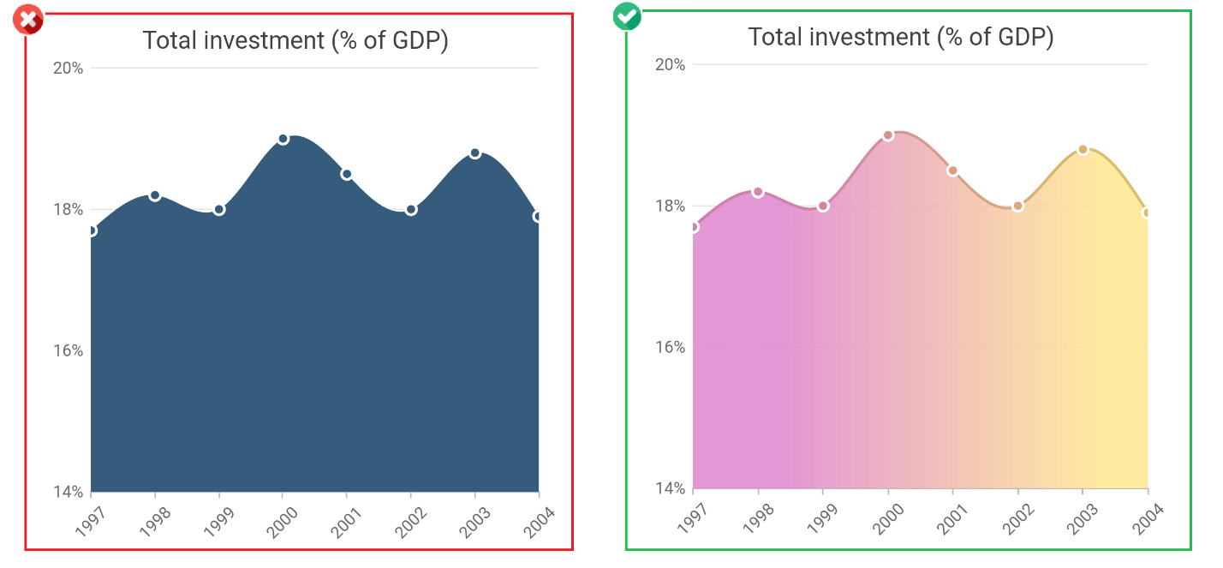1223x568 pixels.
Task: Select the 2000 peak point on gradient chart
Action: click(x=888, y=135)
